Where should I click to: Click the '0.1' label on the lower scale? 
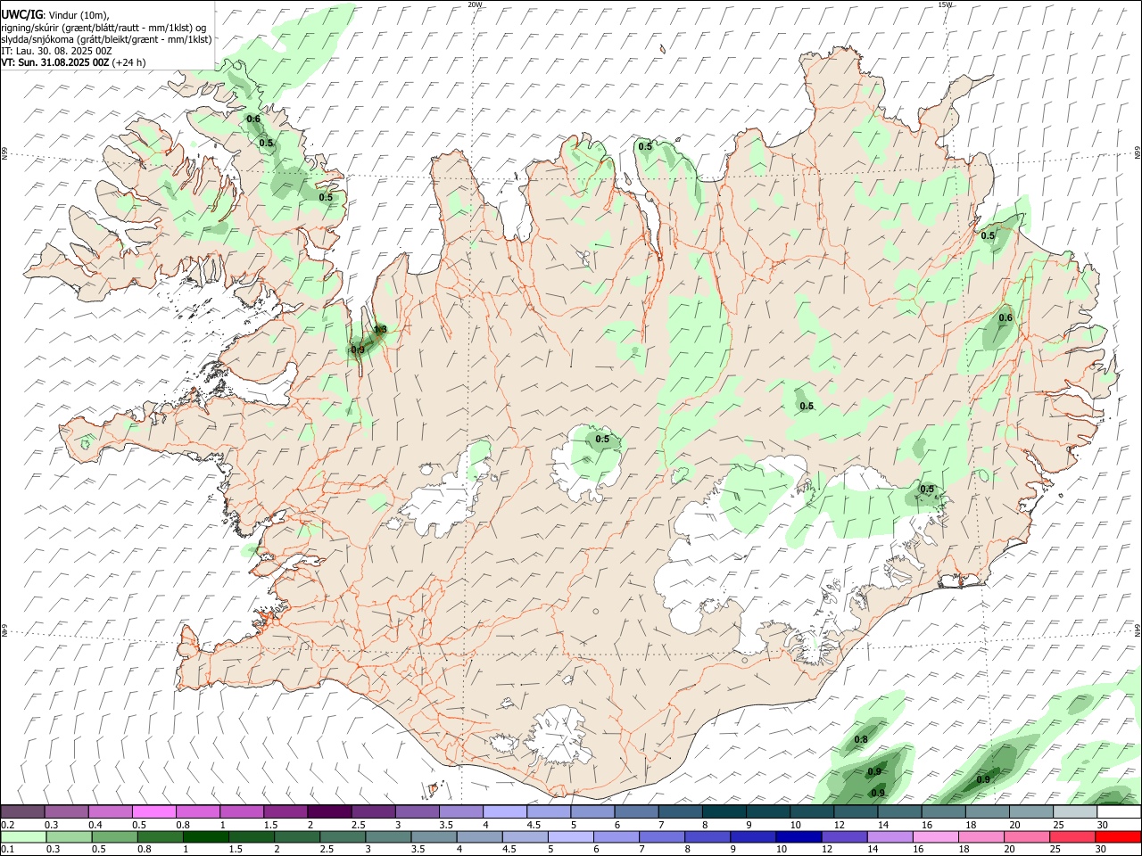click(7, 850)
